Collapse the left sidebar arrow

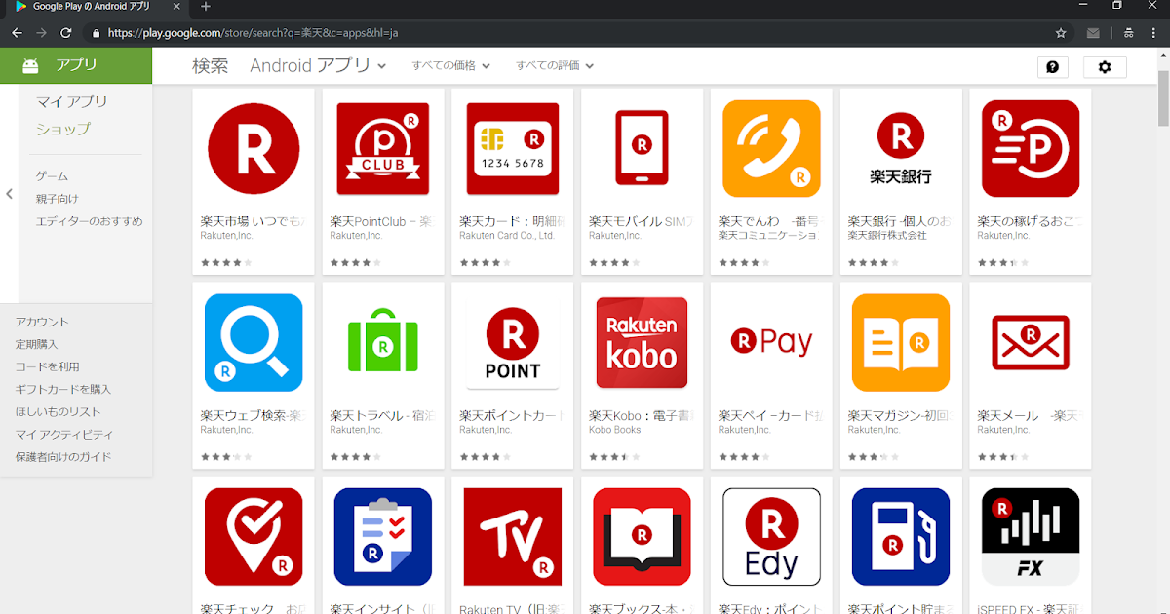[9, 194]
